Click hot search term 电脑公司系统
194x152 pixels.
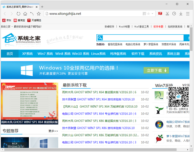click(x=133, y=44)
